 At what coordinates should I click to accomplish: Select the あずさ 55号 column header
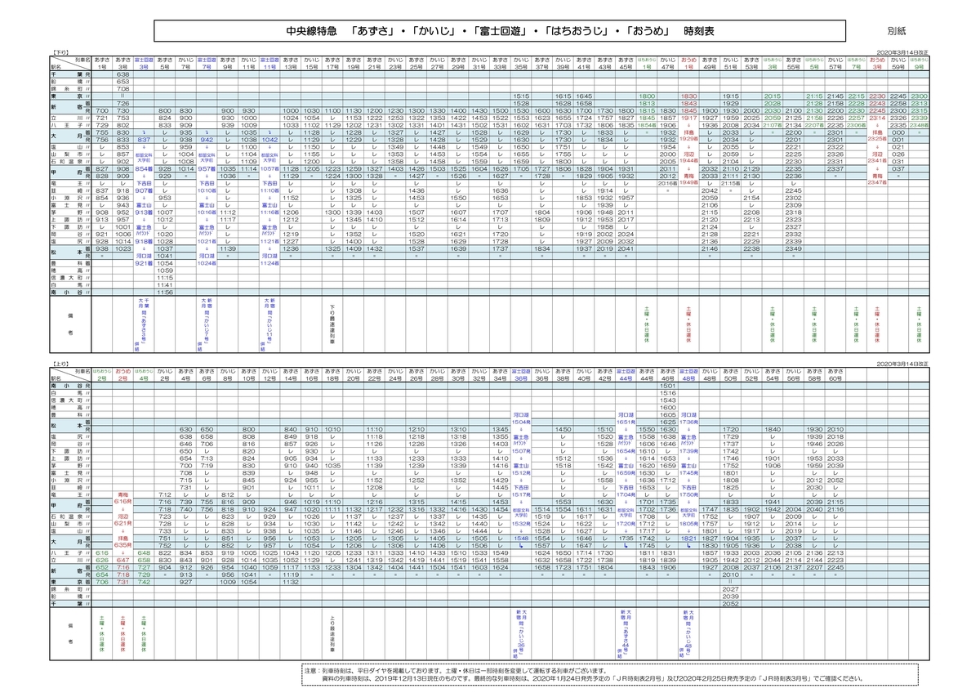tap(794, 63)
